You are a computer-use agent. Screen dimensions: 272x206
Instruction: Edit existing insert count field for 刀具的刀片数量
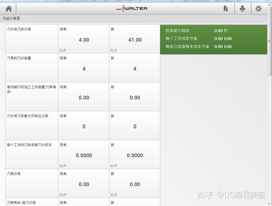pos(84,68)
